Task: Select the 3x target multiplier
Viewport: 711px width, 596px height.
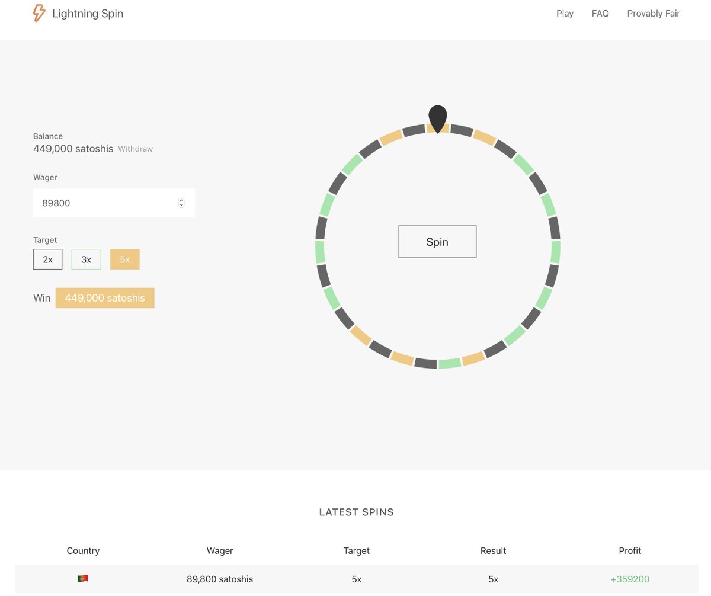Action: click(x=86, y=259)
